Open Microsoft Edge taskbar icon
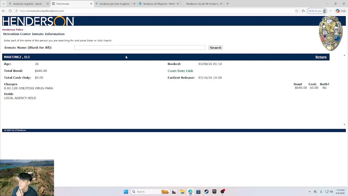This screenshot has width=348, height=196. coord(190,192)
